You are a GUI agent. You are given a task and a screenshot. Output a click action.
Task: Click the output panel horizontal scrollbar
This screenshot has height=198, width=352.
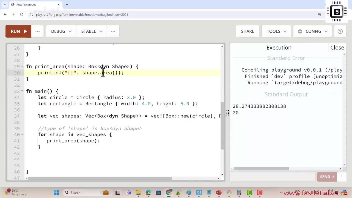261,169
